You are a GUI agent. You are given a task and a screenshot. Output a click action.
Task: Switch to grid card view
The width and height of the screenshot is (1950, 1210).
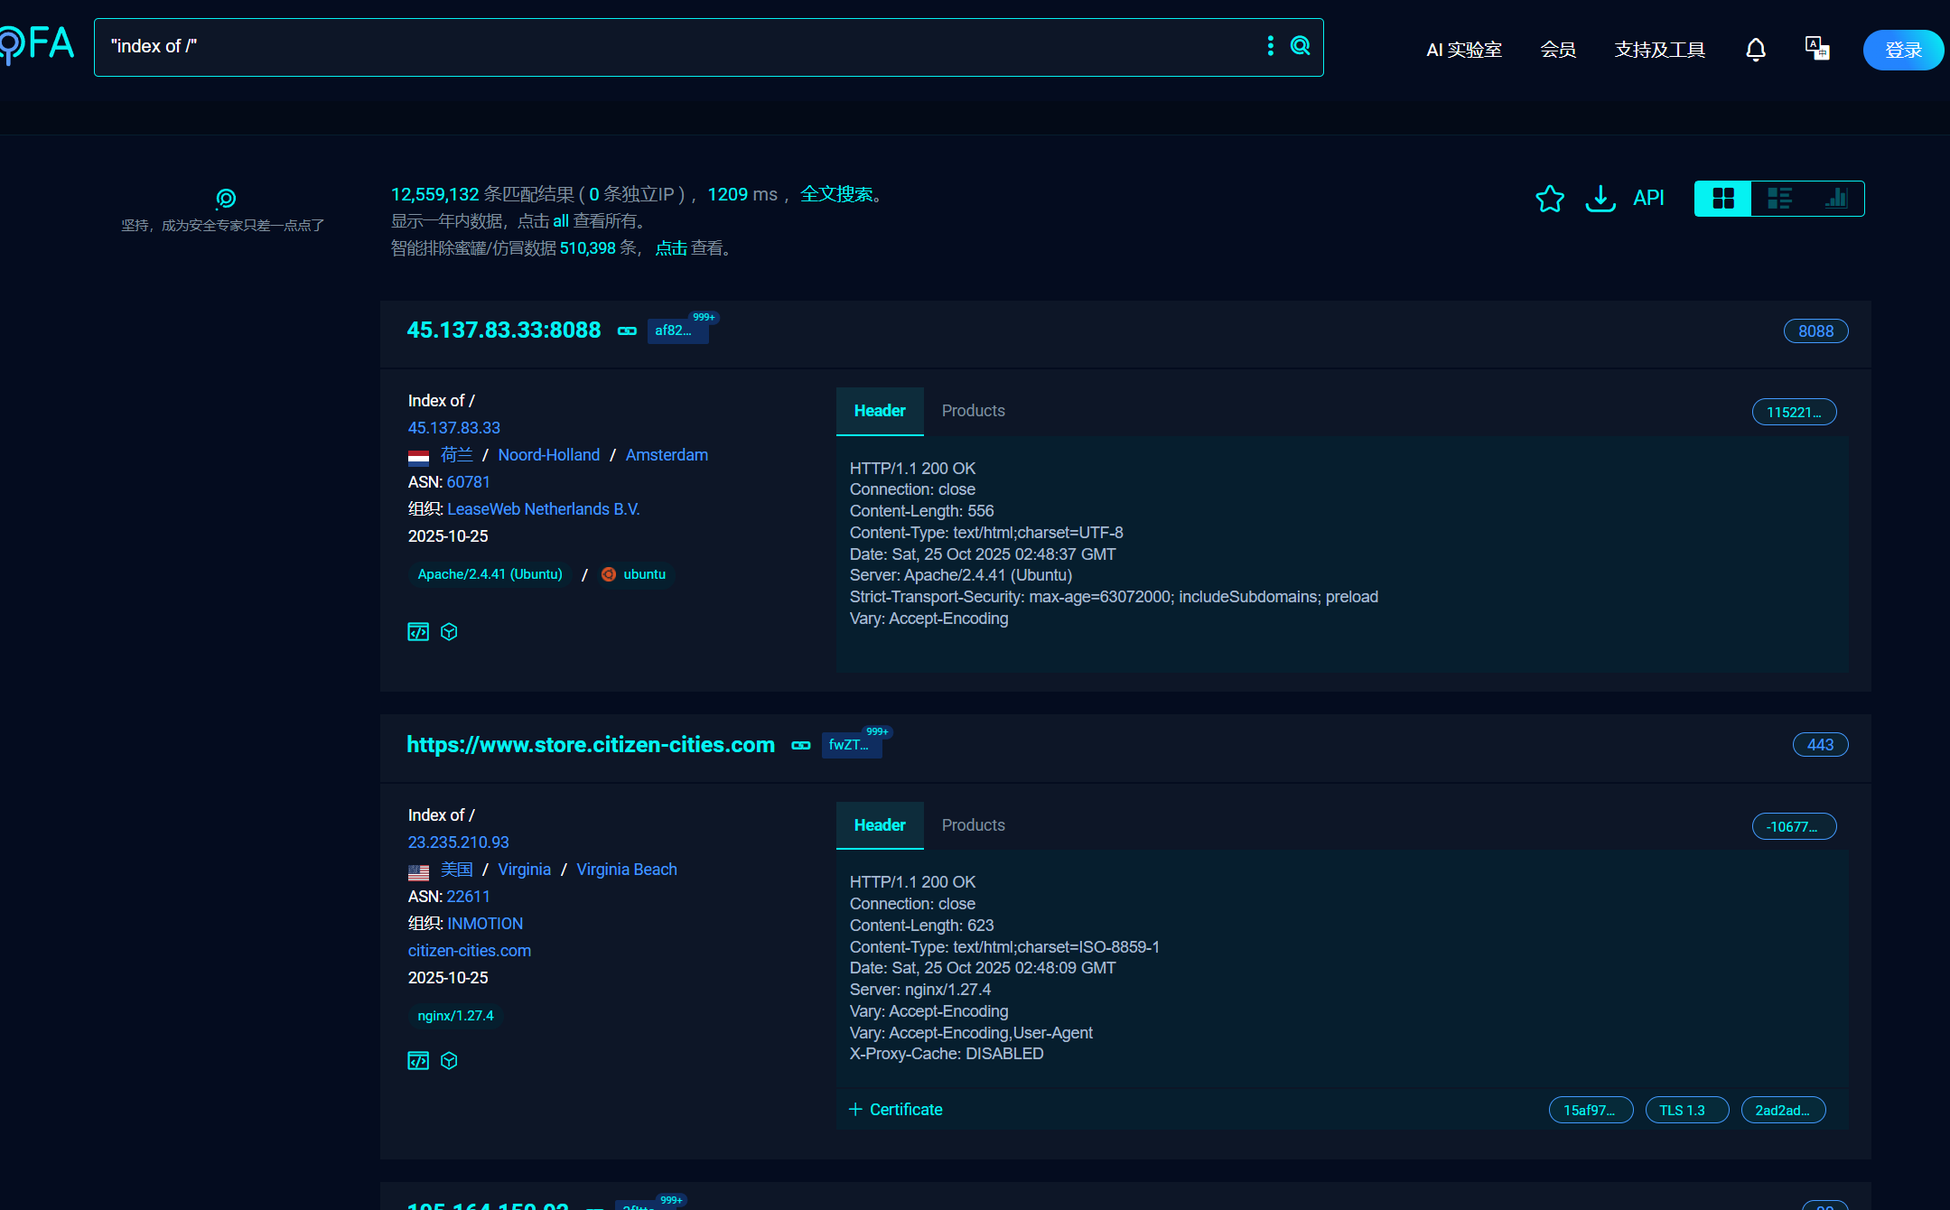(1722, 199)
